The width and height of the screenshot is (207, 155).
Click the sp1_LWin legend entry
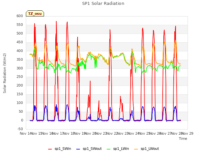click(118, 149)
